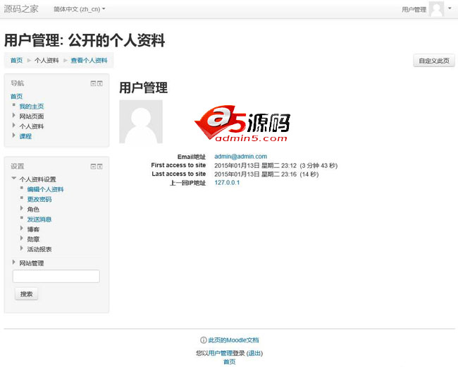Click the 搜索 button
Viewport: 458px width, 367px height.
click(26, 294)
